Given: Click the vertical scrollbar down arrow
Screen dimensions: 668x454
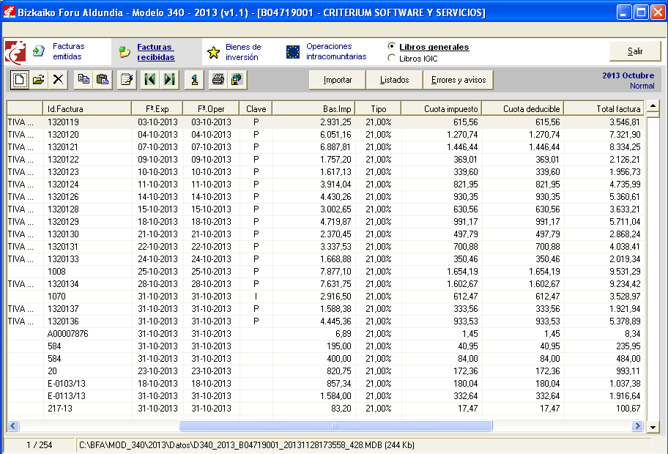Looking at the screenshot, I should (x=652, y=425).
